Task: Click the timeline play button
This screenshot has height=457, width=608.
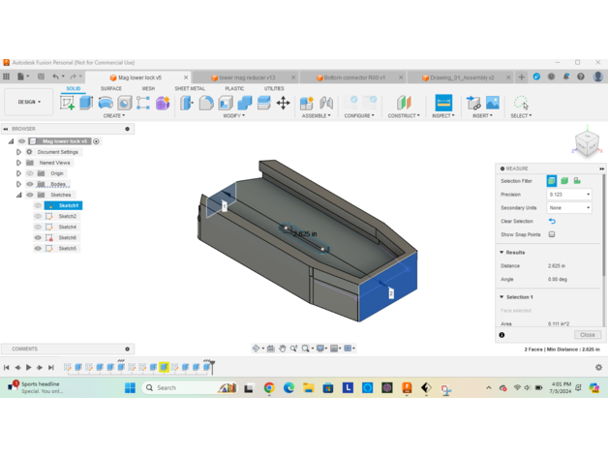Action: (x=29, y=368)
